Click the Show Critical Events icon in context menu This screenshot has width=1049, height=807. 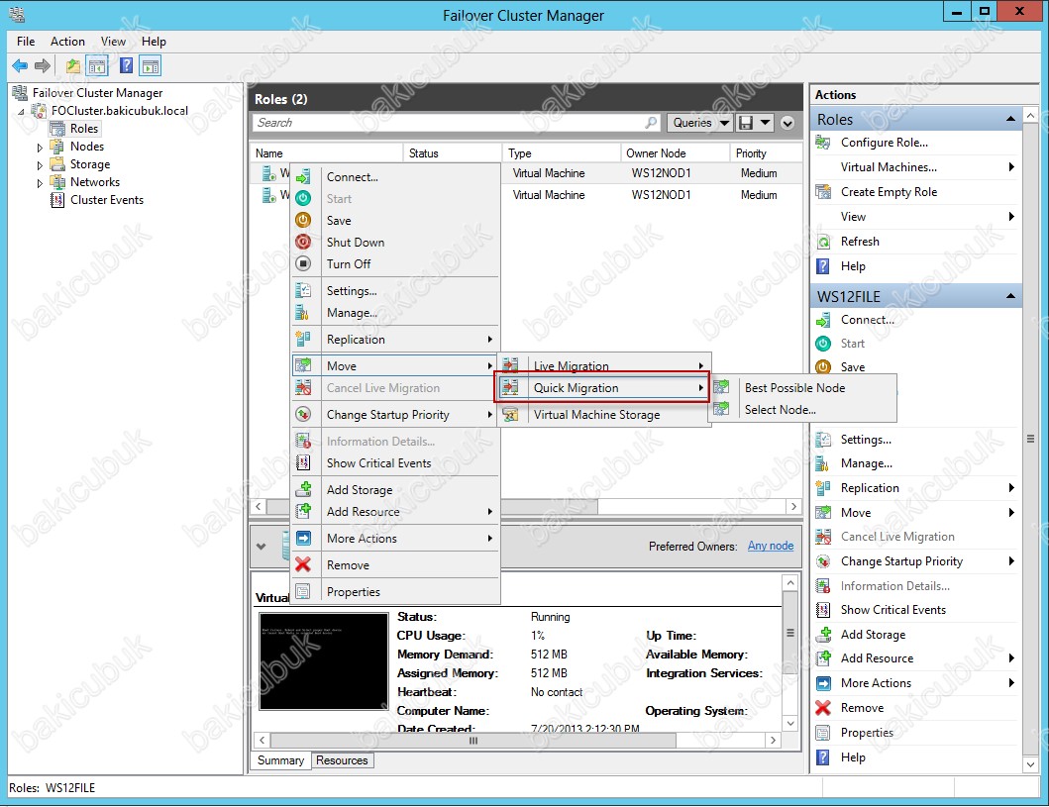coord(303,462)
